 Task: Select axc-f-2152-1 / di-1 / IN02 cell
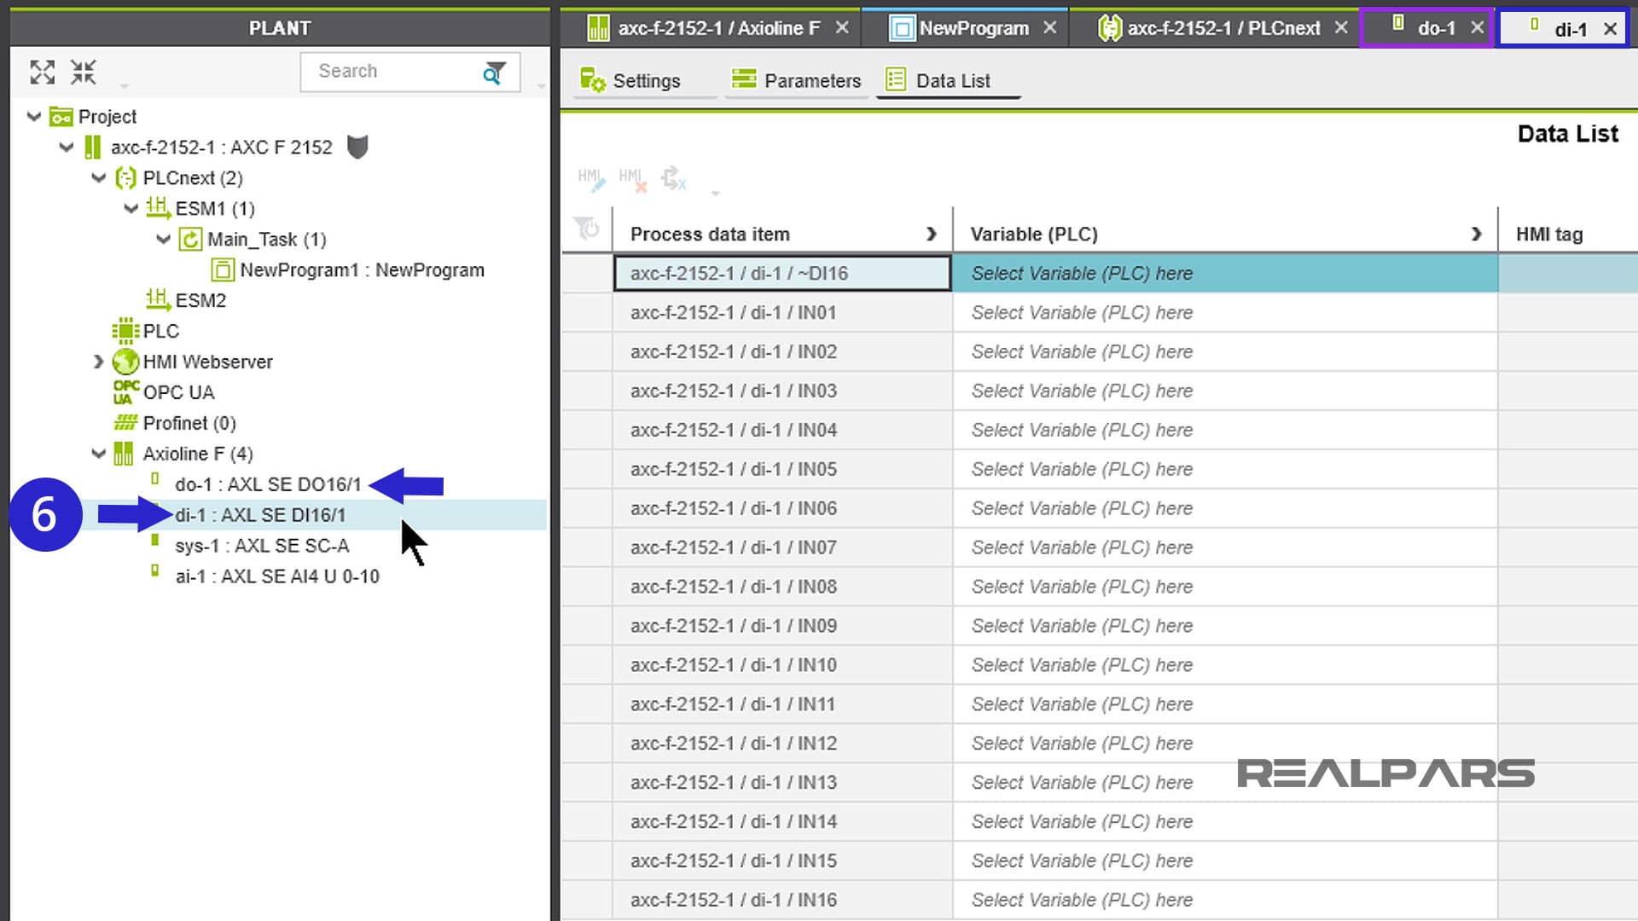pyautogui.click(x=782, y=352)
